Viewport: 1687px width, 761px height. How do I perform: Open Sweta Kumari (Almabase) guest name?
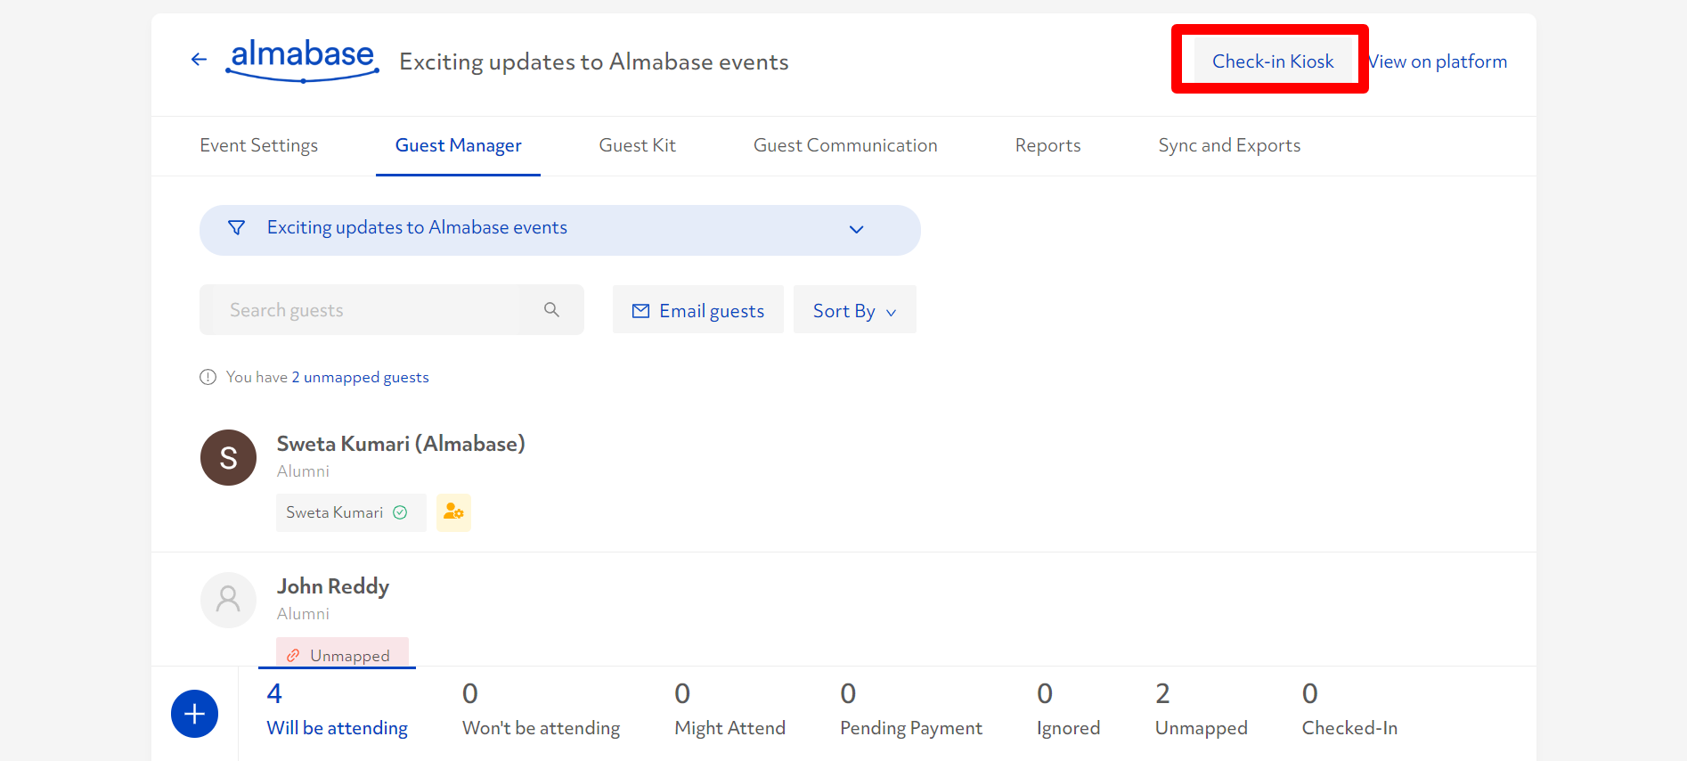pyautogui.click(x=401, y=444)
